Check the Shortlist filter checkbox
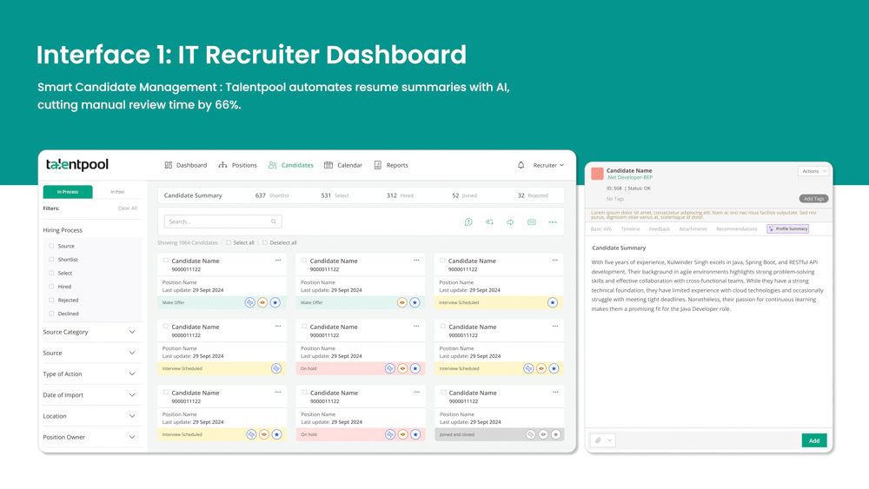This screenshot has width=869, height=489. coord(52,260)
